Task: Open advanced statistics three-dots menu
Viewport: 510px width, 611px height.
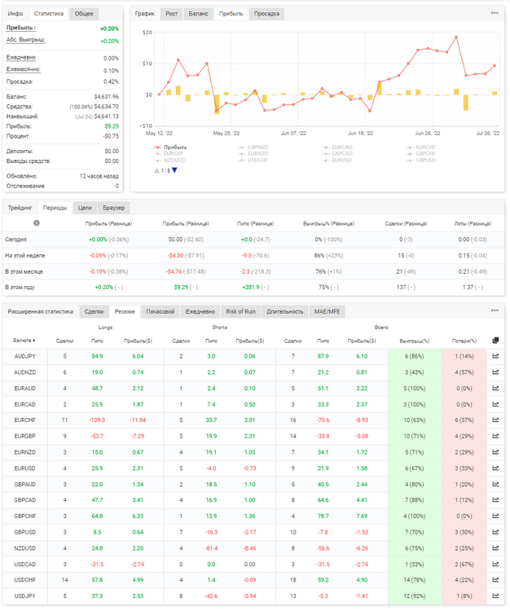Action: (x=495, y=310)
